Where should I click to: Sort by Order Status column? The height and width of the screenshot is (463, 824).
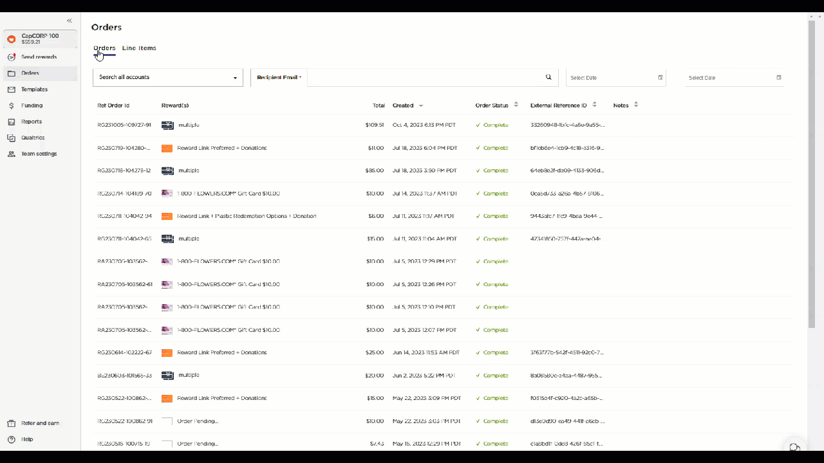pos(516,105)
